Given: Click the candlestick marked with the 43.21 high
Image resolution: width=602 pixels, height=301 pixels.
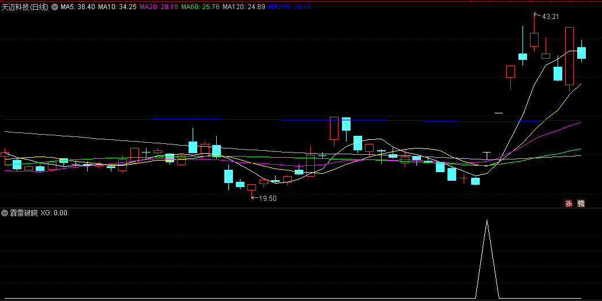Looking at the screenshot, I should point(534,40).
